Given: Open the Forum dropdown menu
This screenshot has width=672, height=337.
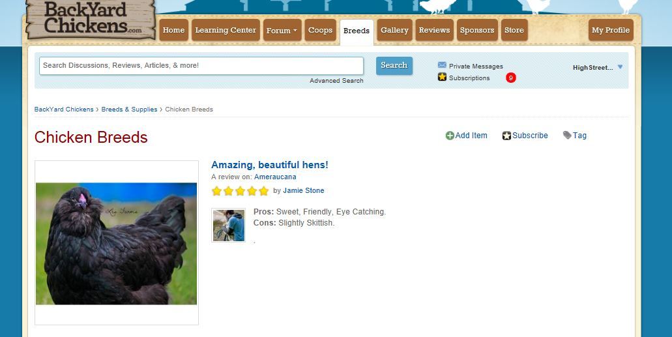Looking at the screenshot, I should point(282,30).
